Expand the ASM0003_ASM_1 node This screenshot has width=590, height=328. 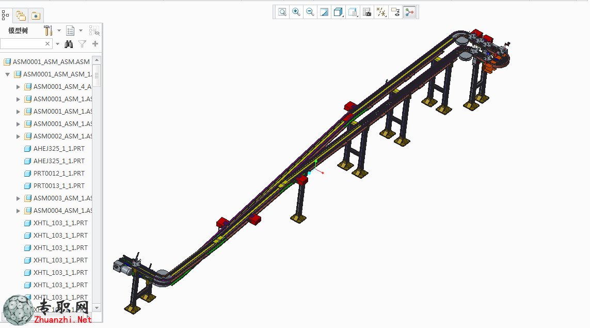coord(18,198)
